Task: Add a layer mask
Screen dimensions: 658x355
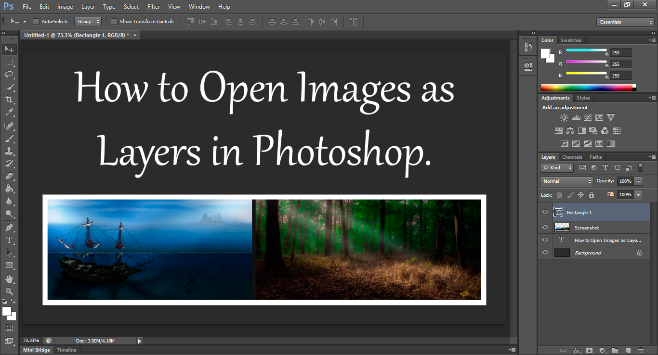Action: coord(589,351)
